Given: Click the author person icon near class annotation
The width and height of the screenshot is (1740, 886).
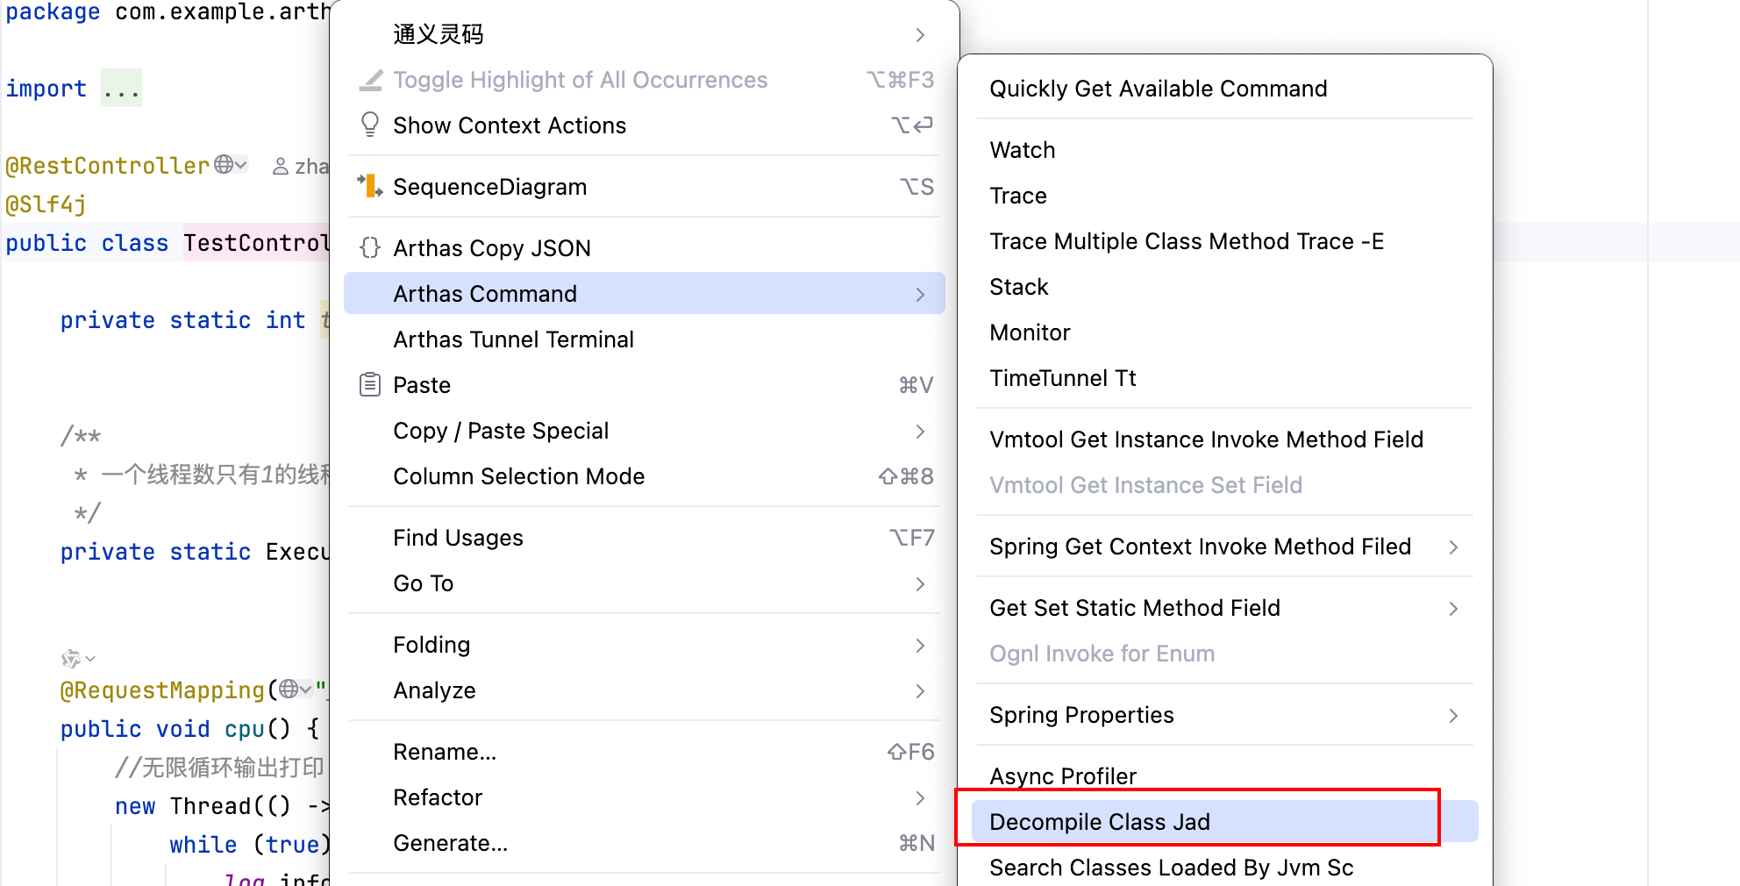Looking at the screenshot, I should click(281, 166).
